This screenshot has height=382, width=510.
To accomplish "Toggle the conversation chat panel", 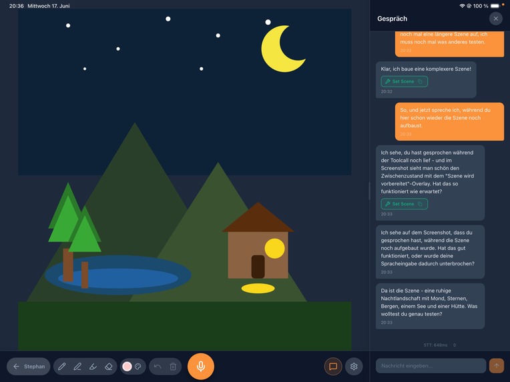I will (x=333, y=367).
